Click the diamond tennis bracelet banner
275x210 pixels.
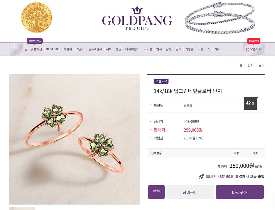[x=220, y=18]
